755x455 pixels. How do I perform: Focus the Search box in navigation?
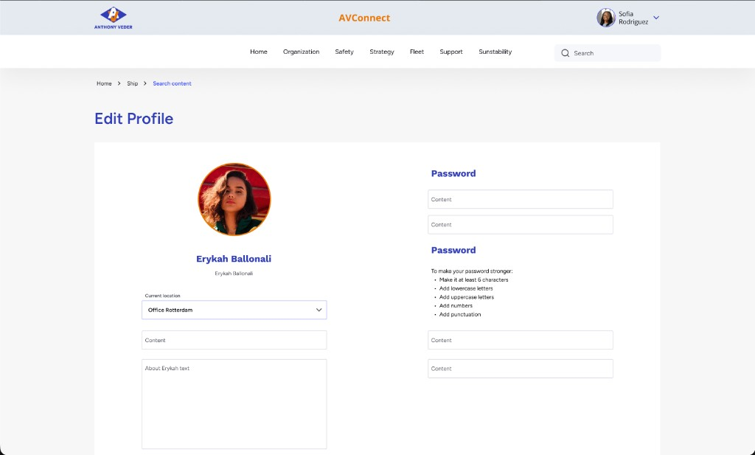coord(608,53)
